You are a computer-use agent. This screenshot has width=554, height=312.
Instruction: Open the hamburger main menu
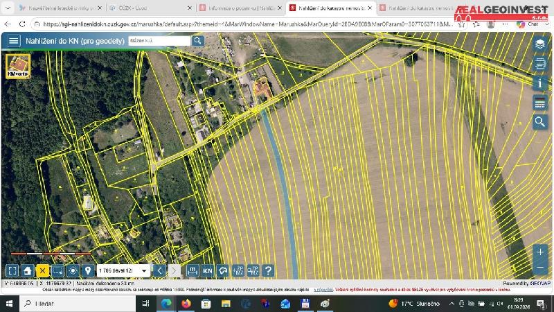coord(13,41)
